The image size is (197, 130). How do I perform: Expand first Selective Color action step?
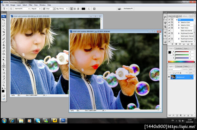coord(179,22)
